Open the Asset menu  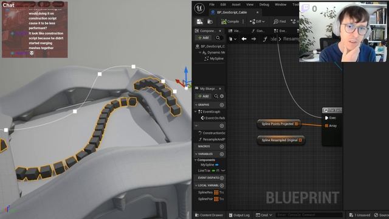[x=236, y=4]
